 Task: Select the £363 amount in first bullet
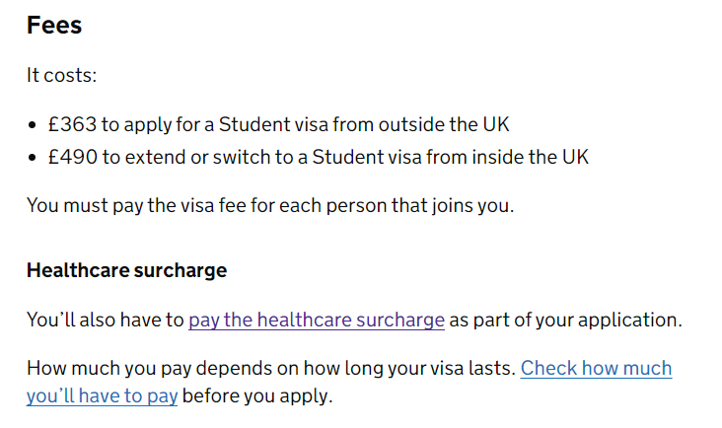(72, 124)
